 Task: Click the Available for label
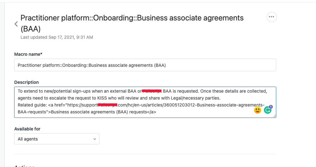click(x=27, y=129)
